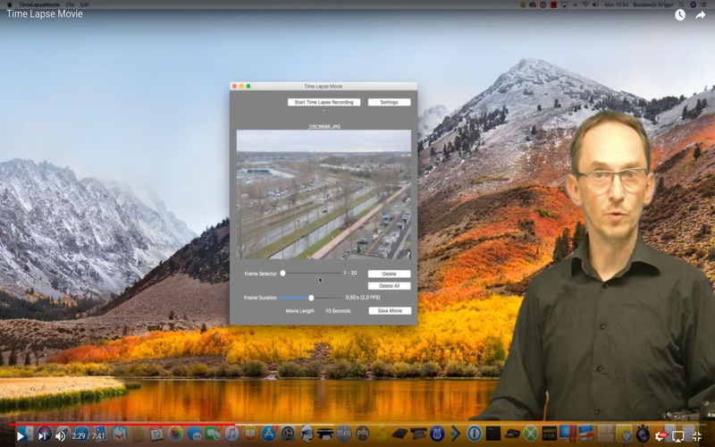This screenshot has width=715, height=447.
Task: Open the File menu
Action: tap(70, 4)
